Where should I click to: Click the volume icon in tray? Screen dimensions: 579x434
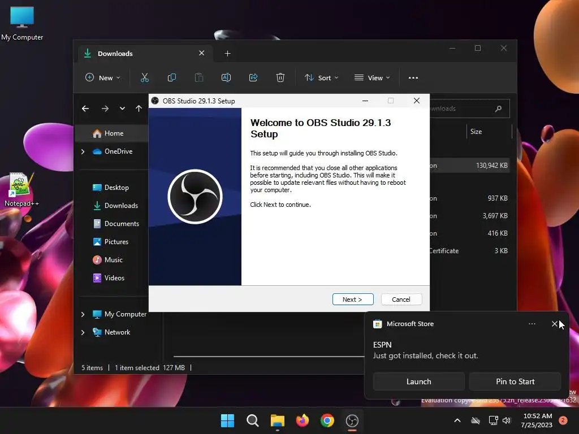click(x=507, y=420)
